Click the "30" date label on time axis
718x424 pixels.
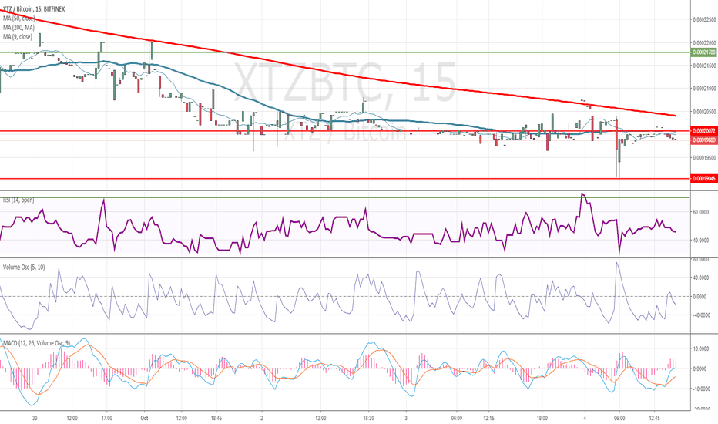click(x=35, y=418)
